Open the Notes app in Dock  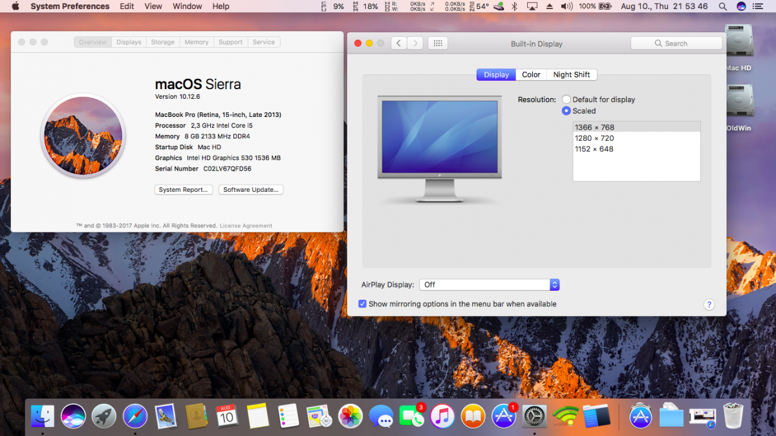pos(257,416)
